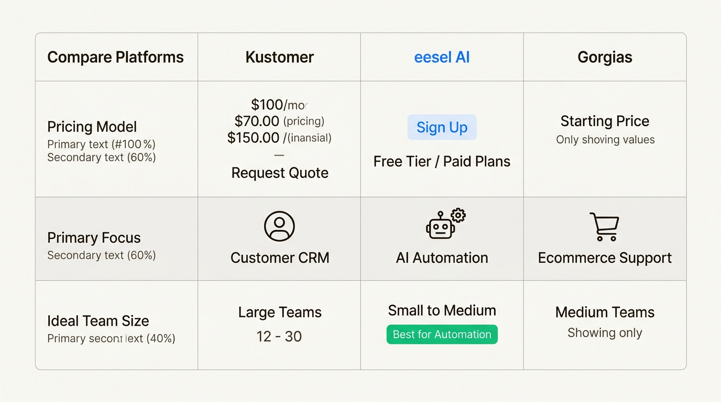Select the Pricing Model row label
This screenshot has width=721, height=402.
[92, 127]
